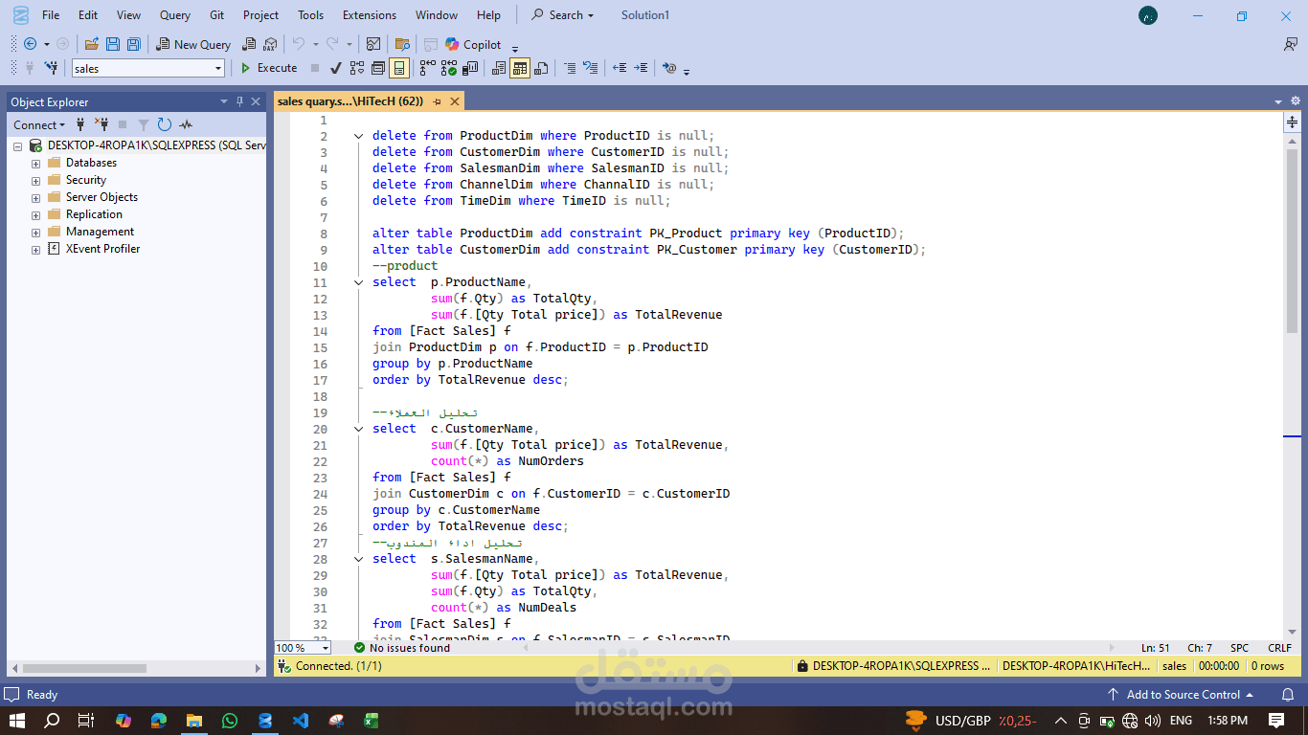
Task: Click the Object Explorer horizontal scrollbar
Action: click(86, 668)
